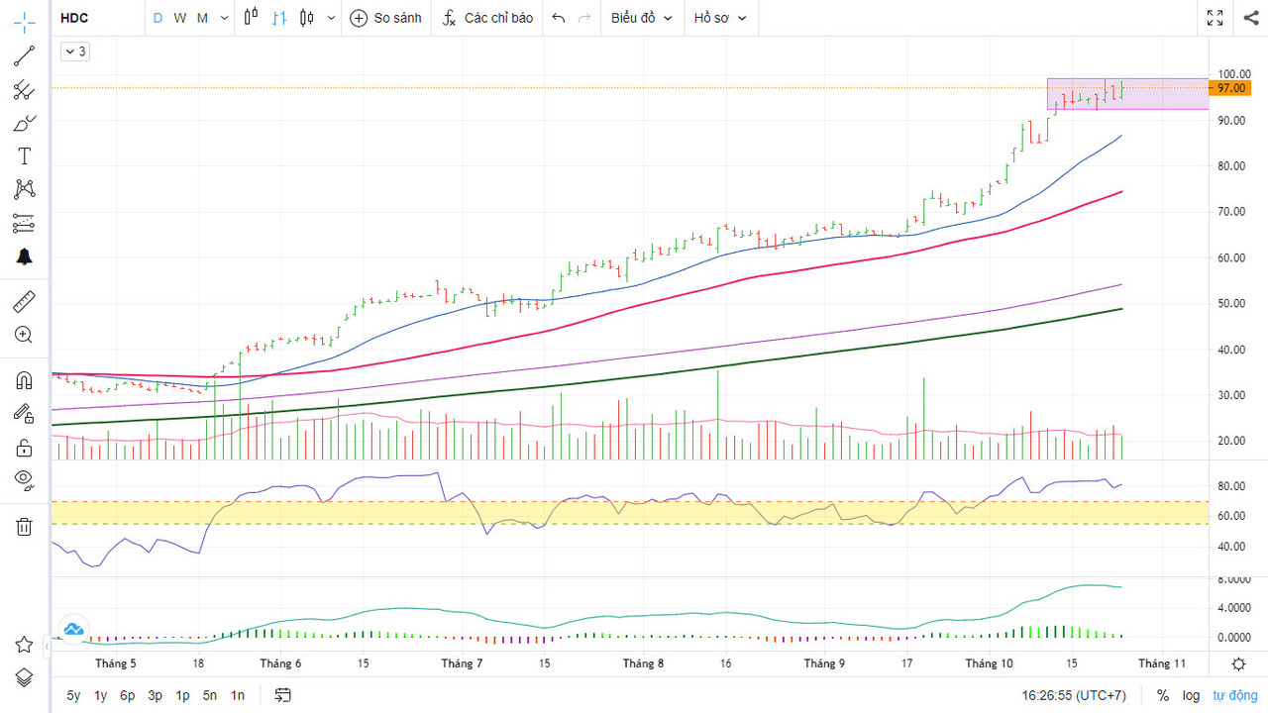This screenshot has width=1268, height=713.
Task: Activate the zoom in magnifier tool
Action: click(24, 335)
